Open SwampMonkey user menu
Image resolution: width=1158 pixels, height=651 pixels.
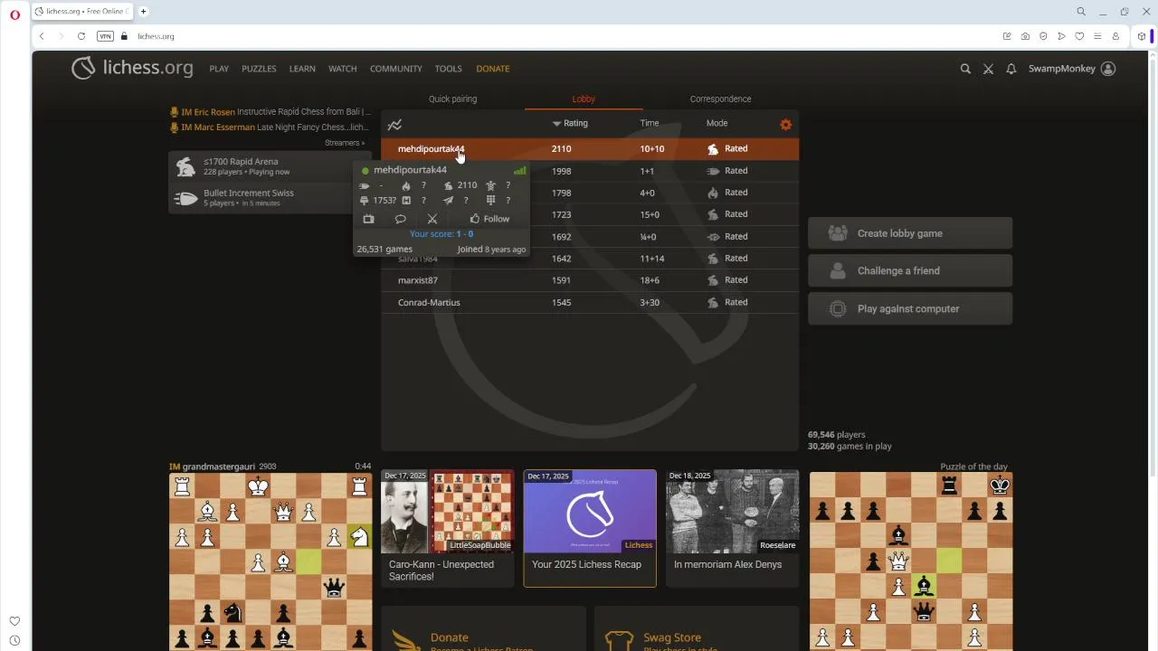pyautogui.click(x=1072, y=69)
